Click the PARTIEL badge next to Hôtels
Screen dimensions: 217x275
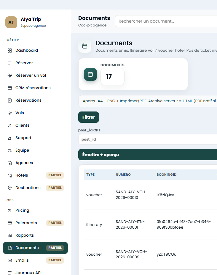tap(55, 175)
